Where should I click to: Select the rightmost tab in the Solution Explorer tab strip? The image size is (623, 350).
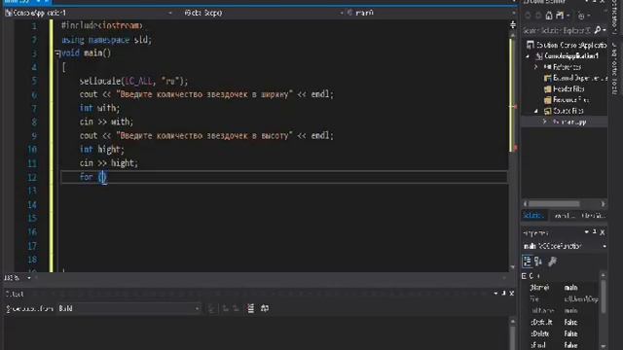pyautogui.click(x=594, y=216)
